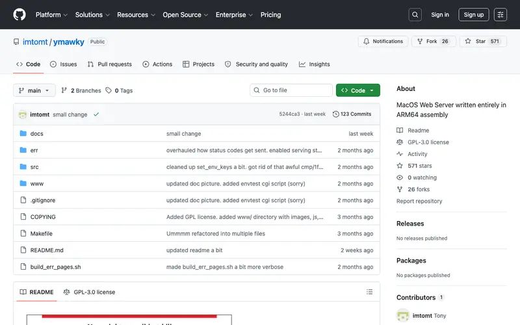Click Report repository link
520x325 pixels.
(x=419, y=201)
